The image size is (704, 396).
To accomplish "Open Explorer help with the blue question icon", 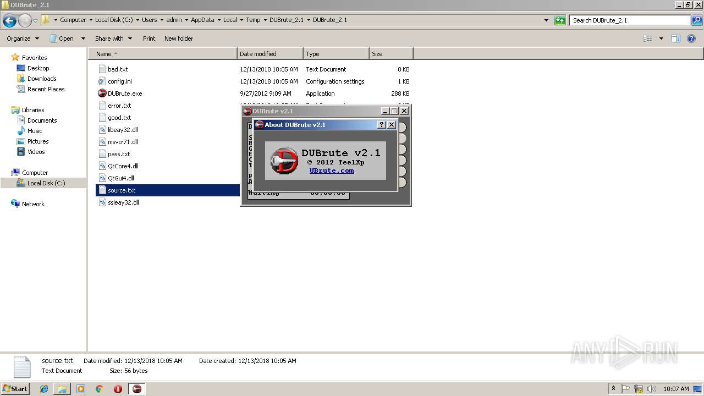I will click(692, 38).
